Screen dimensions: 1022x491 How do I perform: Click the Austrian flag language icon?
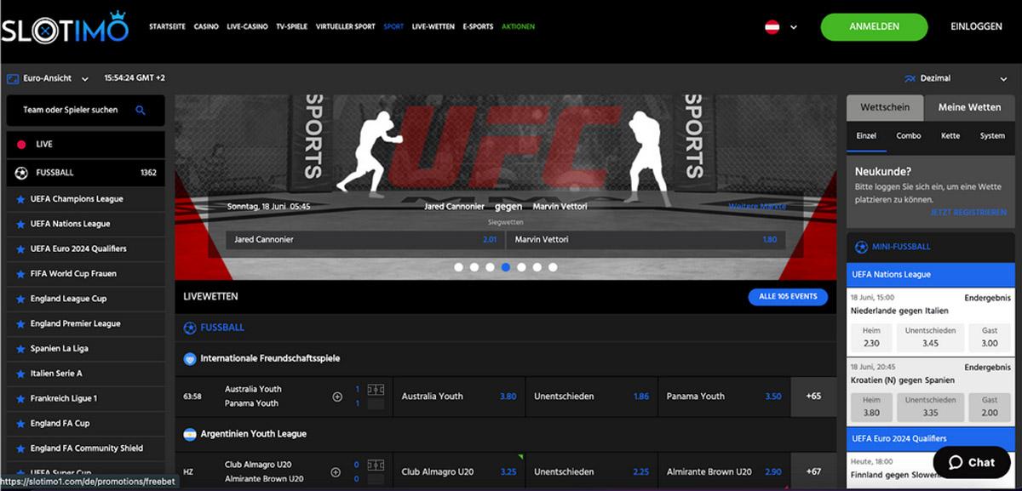772,26
